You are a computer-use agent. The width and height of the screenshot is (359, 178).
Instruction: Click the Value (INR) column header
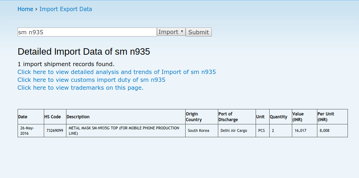pos(298,117)
